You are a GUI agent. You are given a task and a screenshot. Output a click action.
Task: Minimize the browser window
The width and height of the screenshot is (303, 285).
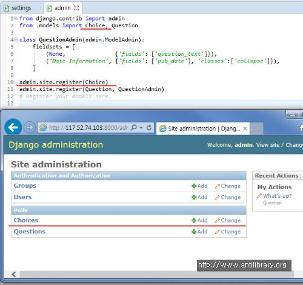(x=292, y=115)
